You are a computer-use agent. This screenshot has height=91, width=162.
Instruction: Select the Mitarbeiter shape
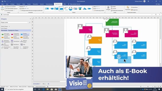(x=6, y=41)
